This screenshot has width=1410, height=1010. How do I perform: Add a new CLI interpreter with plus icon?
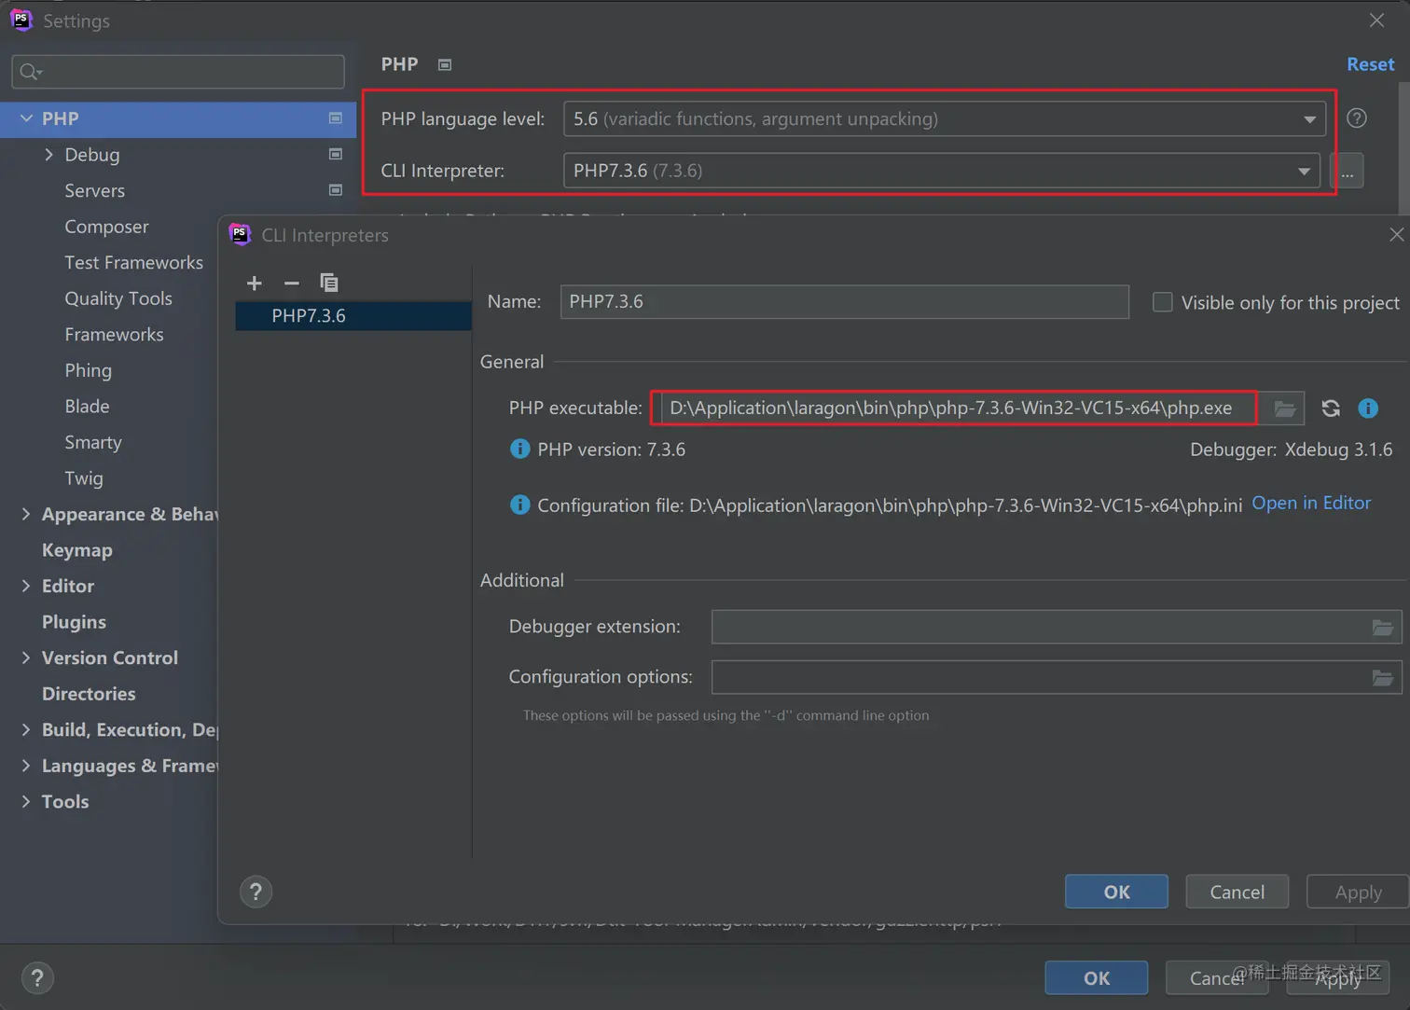[x=254, y=283]
